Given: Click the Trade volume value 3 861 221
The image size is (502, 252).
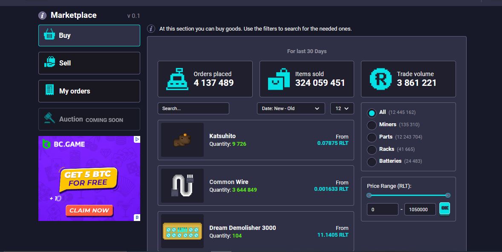Looking at the screenshot, I should tap(416, 83).
